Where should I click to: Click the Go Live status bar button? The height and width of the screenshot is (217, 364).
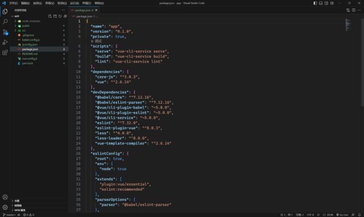342,215
